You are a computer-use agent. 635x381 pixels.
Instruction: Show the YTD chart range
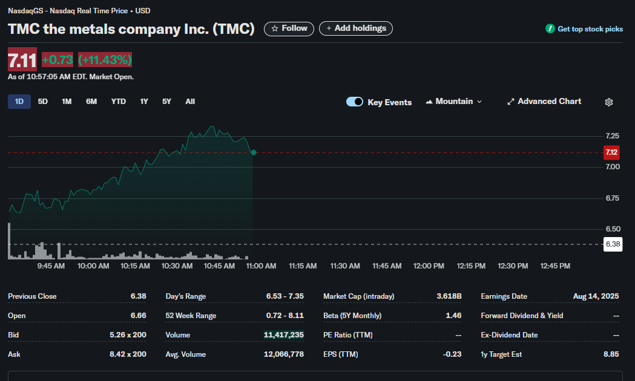click(118, 102)
